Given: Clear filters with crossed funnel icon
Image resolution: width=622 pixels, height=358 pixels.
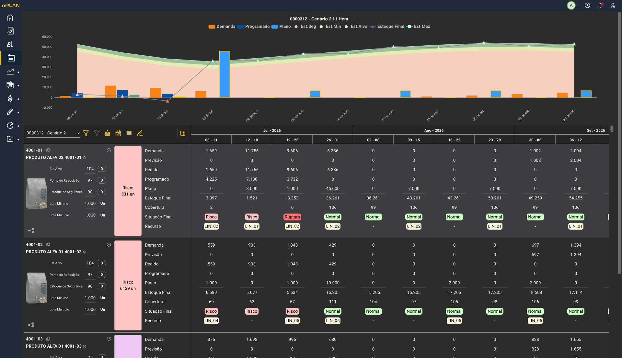Looking at the screenshot, I should [97, 133].
